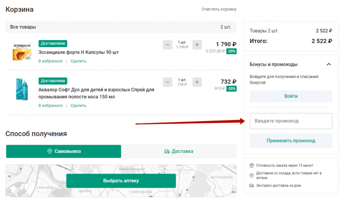
Task: Collapse the Бонусы и промокоды section
Action: 329,64
